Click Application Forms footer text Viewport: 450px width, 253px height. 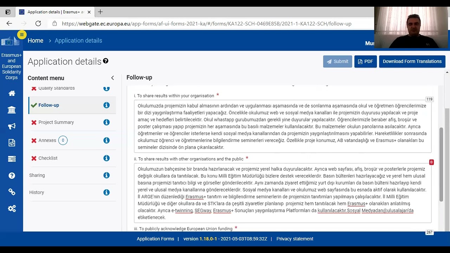pyautogui.click(x=155, y=239)
